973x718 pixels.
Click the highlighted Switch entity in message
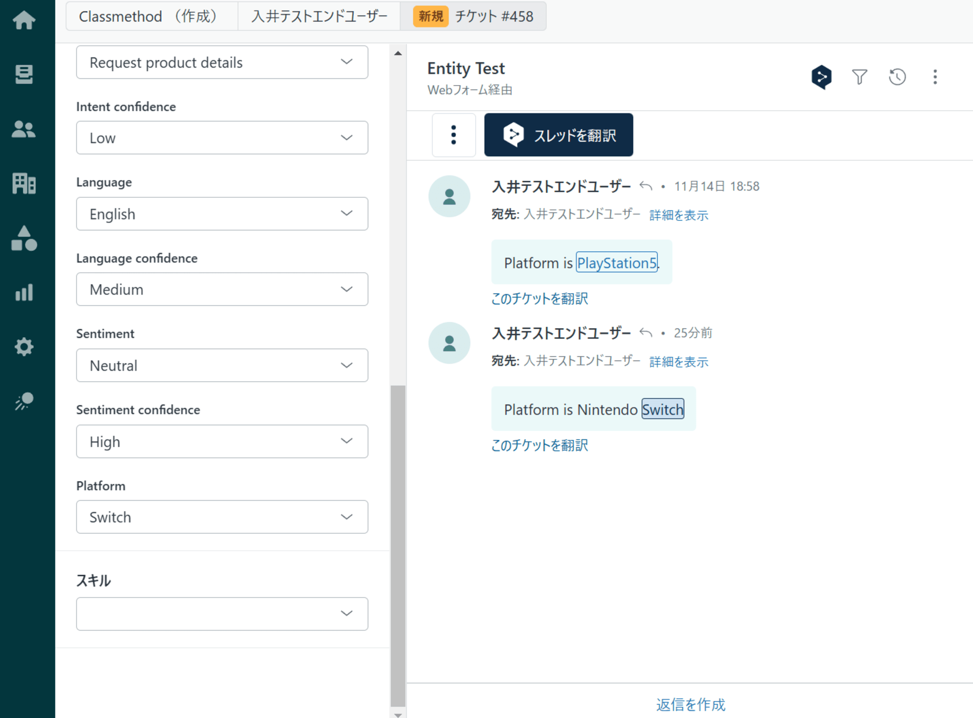tap(663, 409)
